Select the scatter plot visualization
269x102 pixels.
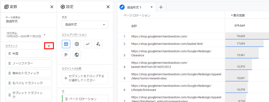click(x=98, y=44)
